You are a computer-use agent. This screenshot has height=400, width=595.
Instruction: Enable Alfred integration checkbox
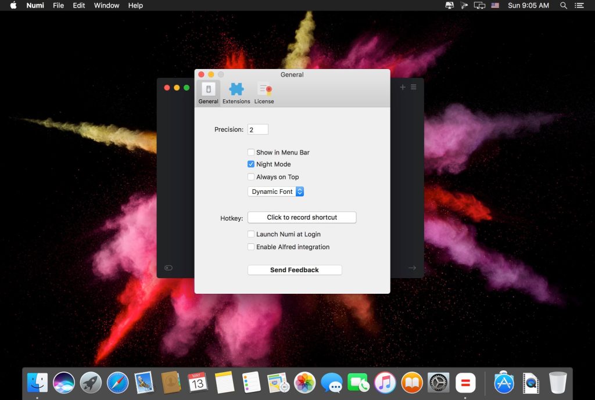tap(251, 247)
